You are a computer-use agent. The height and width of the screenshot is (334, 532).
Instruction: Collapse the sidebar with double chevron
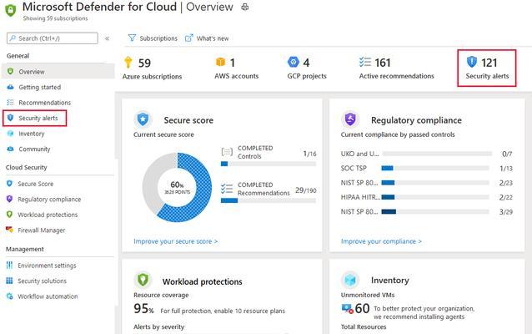[107, 38]
